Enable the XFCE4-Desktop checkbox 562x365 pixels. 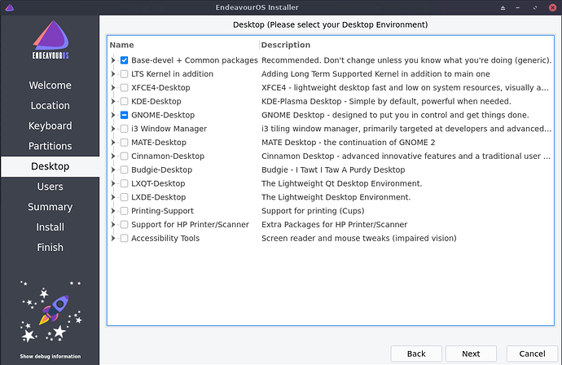[x=124, y=88]
